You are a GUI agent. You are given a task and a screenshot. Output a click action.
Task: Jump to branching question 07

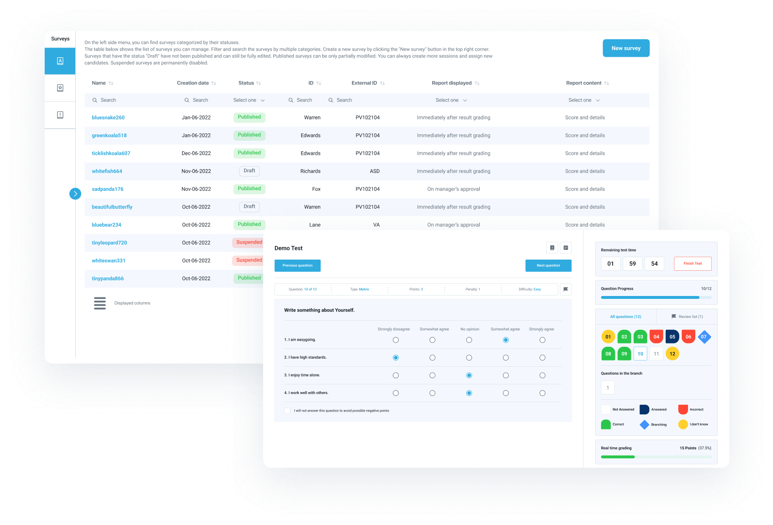click(x=704, y=337)
